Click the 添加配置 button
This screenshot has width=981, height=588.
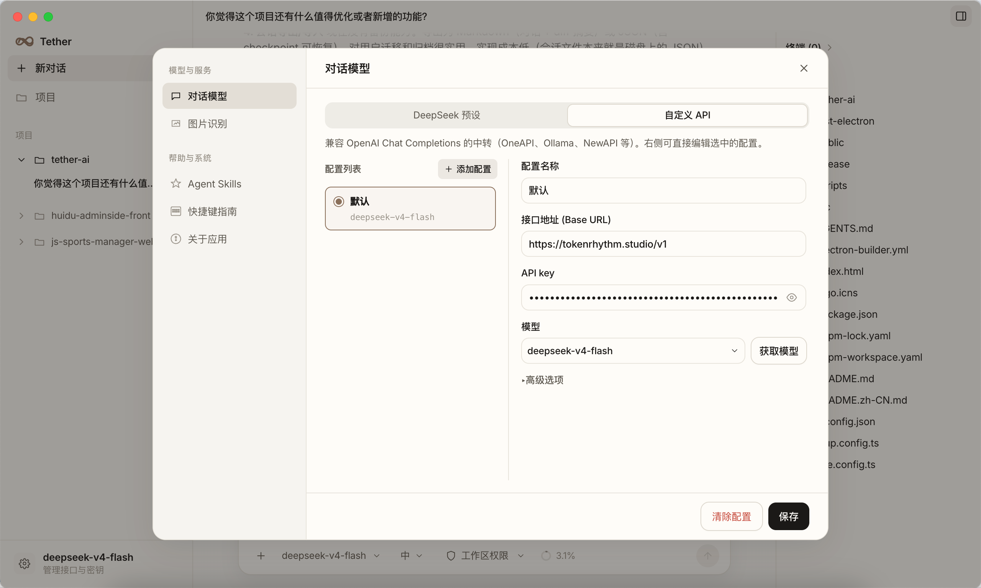click(x=468, y=169)
